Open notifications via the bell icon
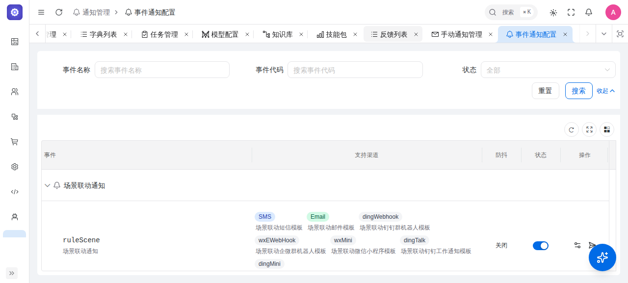Viewport: 628px width, 283px height. pyautogui.click(x=589, y=12)
